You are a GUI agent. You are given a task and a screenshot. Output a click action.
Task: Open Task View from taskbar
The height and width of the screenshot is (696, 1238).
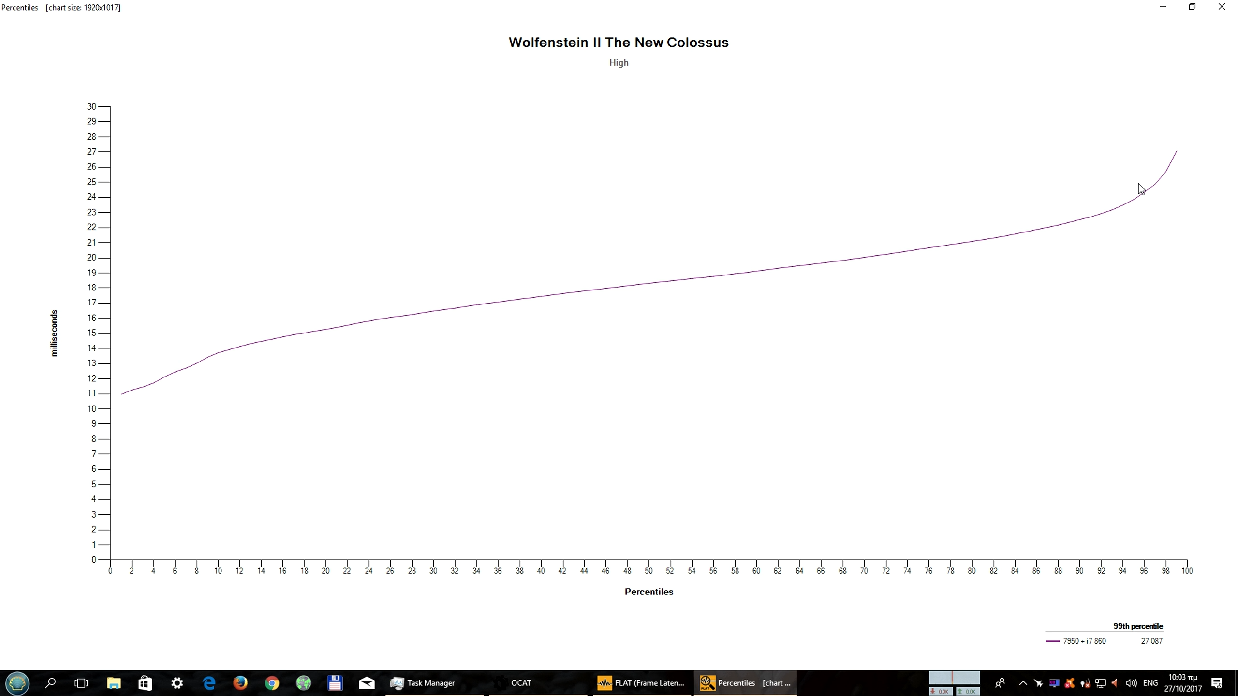pos(81,683)
